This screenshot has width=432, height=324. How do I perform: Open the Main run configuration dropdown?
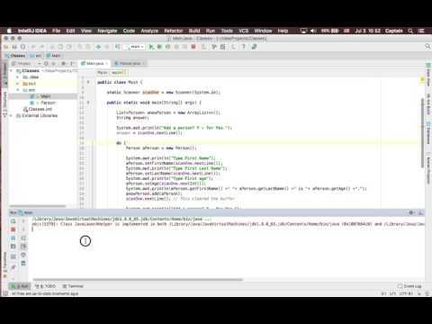coord(135,47)
